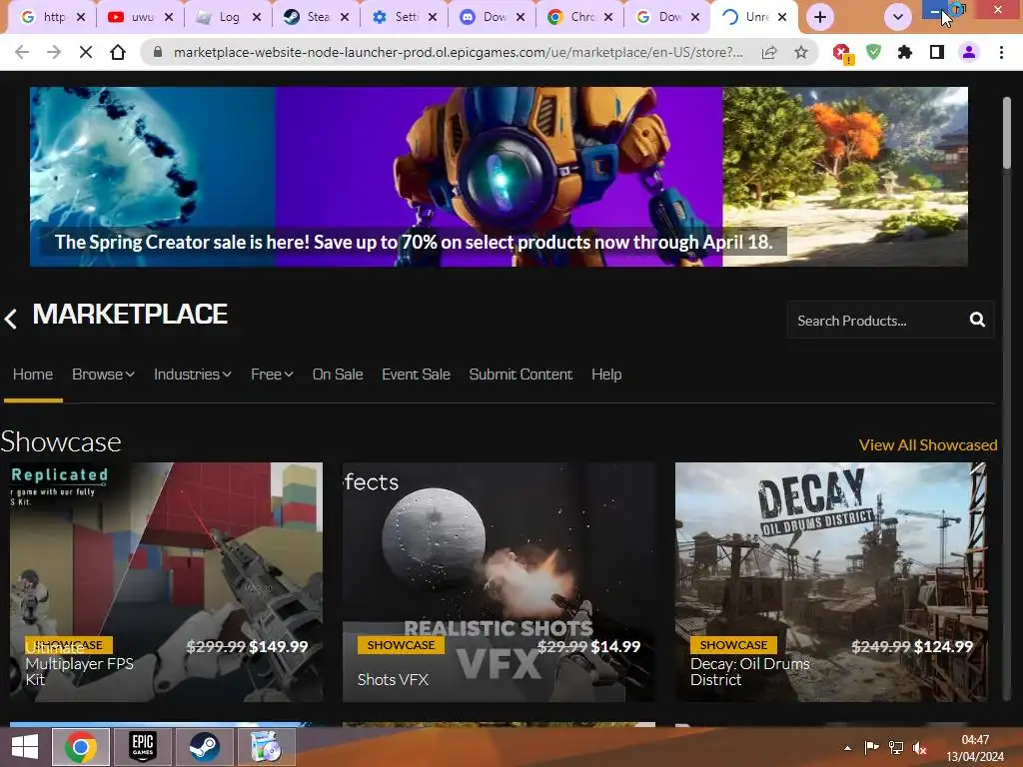
Task: Expand the Industries dropdown menu
Action: click(193, 375)
